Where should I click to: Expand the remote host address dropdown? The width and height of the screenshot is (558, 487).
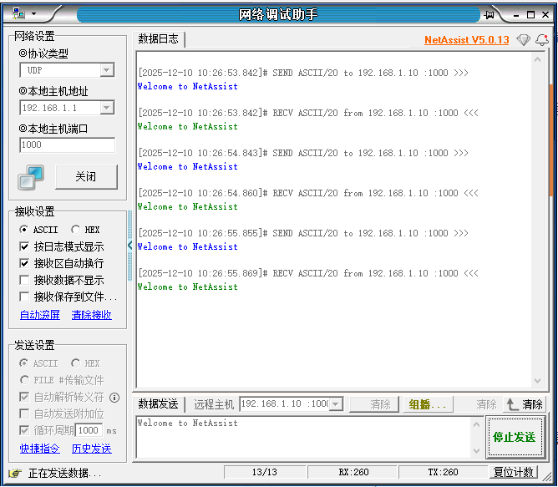click(336, 404)
